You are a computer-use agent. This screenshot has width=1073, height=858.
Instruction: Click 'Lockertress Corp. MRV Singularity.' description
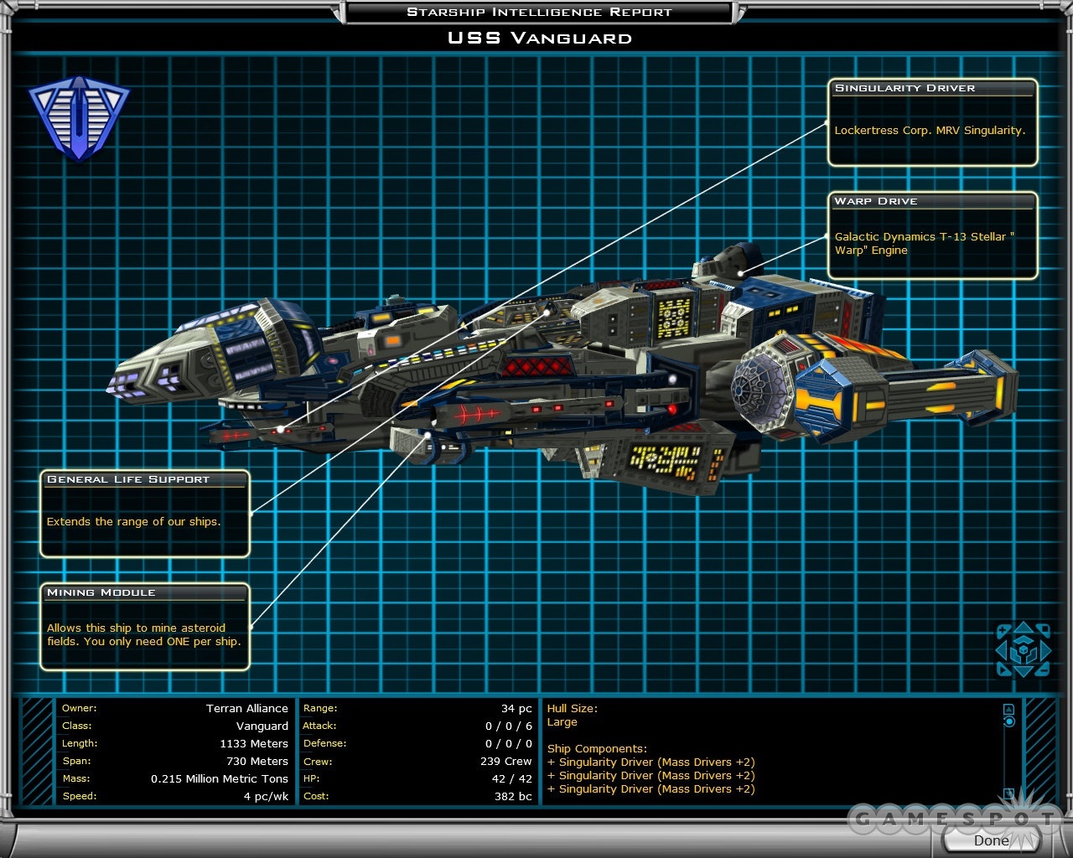[x=930, y=131]
